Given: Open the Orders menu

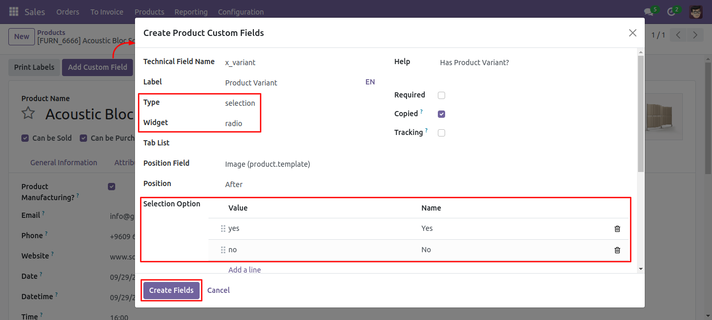Looking at the screenshot, I should point(68,11).
